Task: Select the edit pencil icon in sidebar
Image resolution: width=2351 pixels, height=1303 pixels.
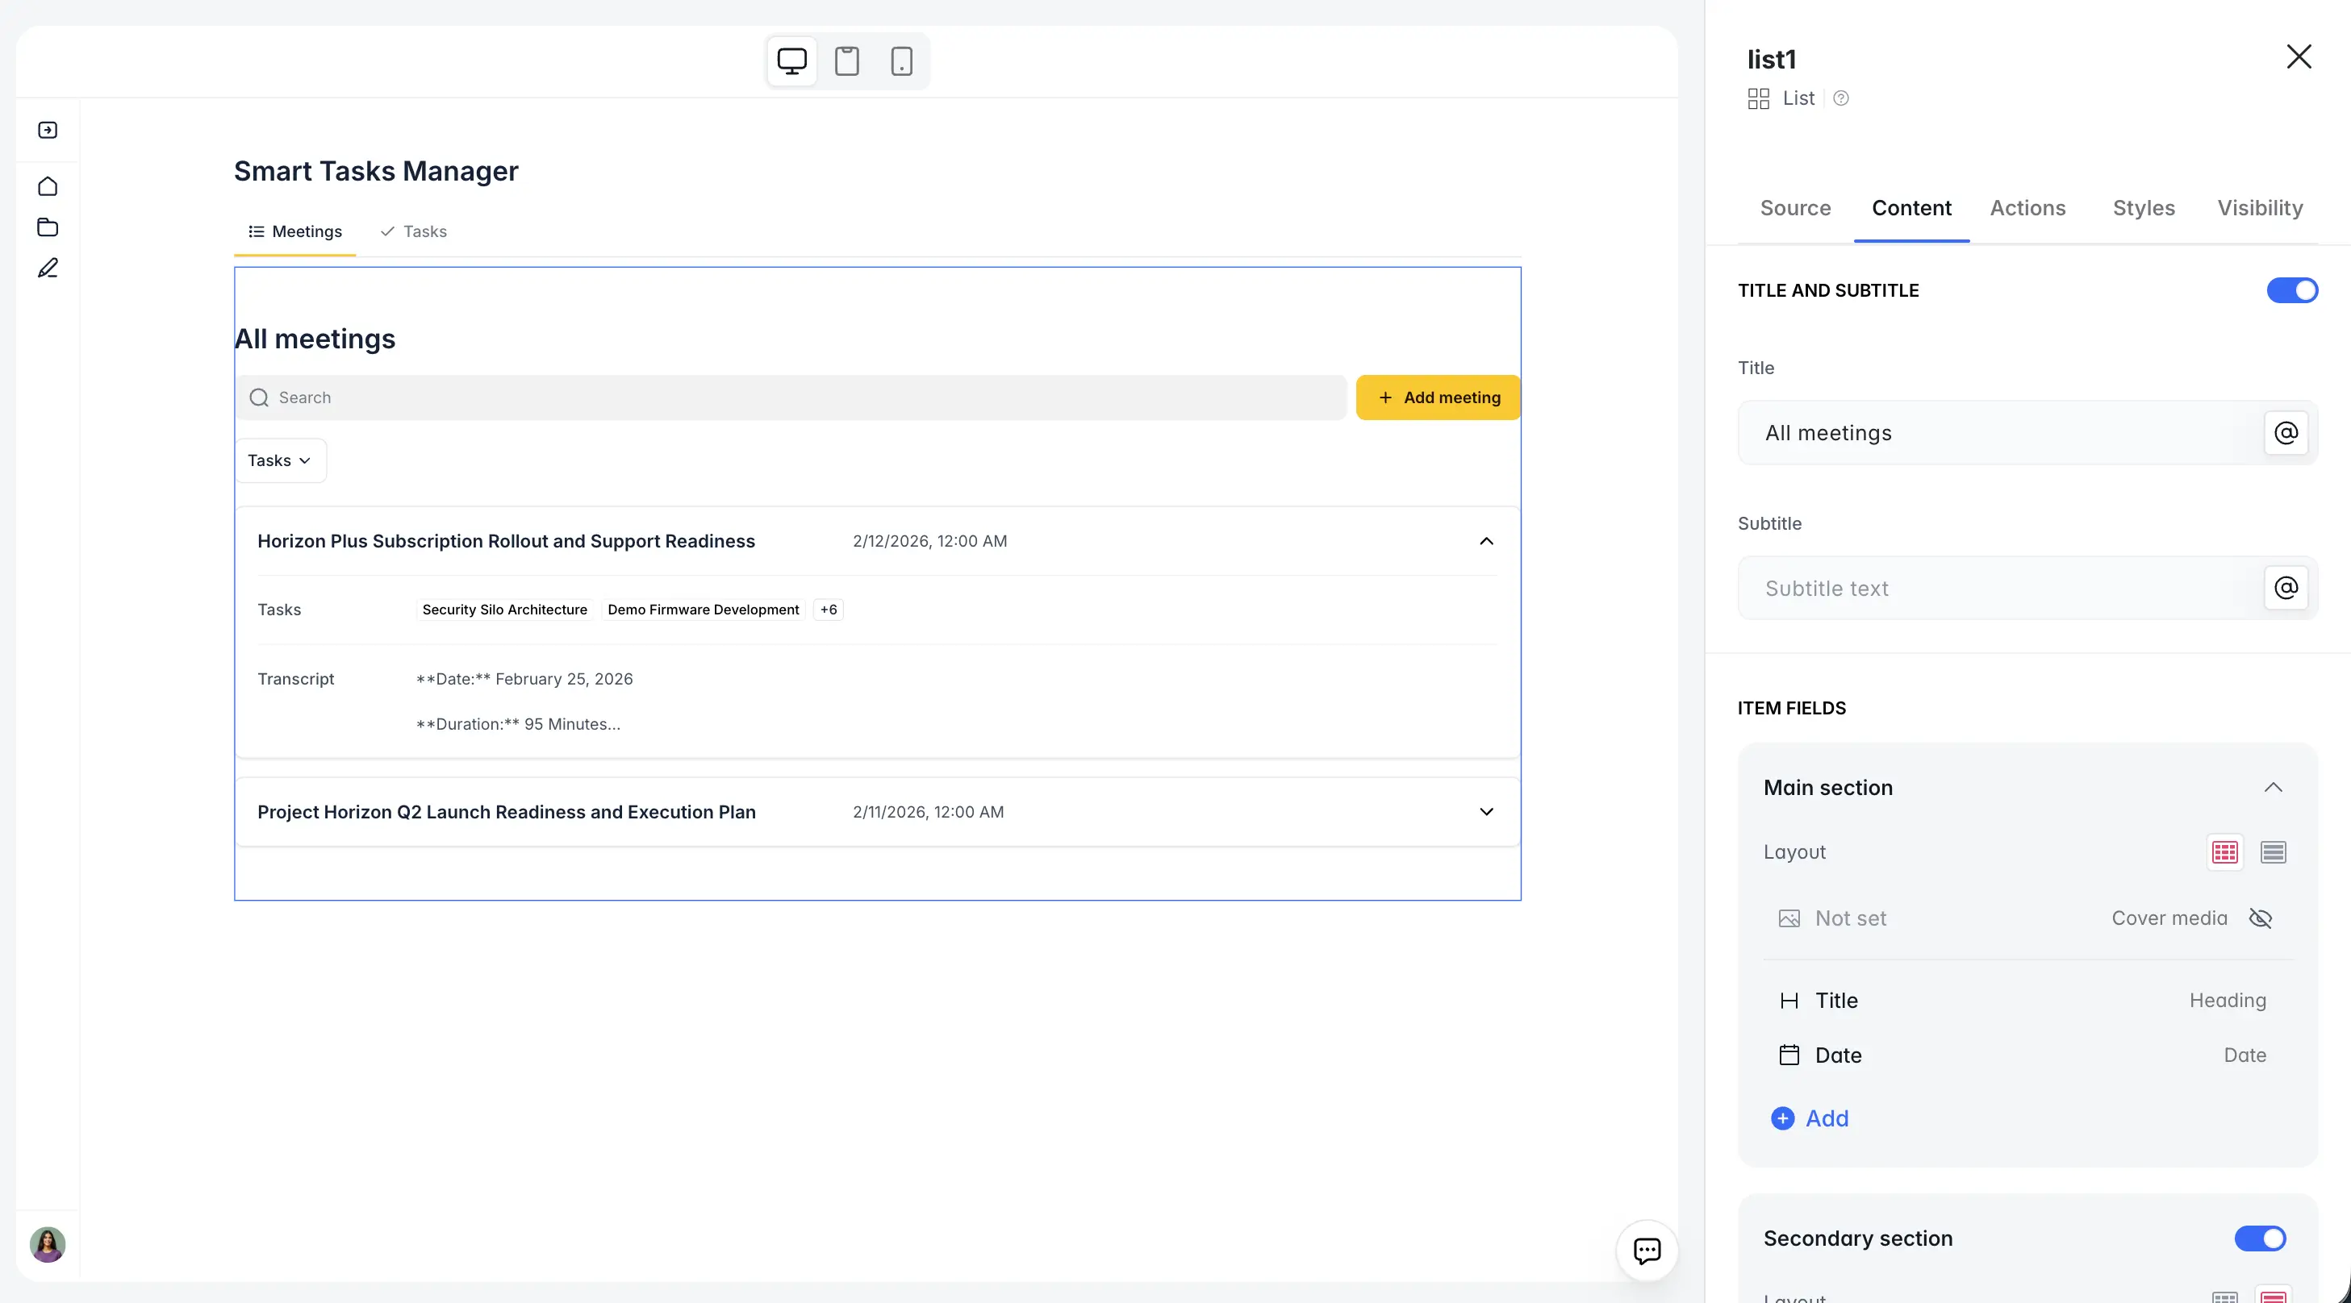Action: (47, 268)
